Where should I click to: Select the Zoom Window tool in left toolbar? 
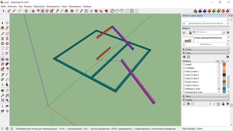(7, 95)
